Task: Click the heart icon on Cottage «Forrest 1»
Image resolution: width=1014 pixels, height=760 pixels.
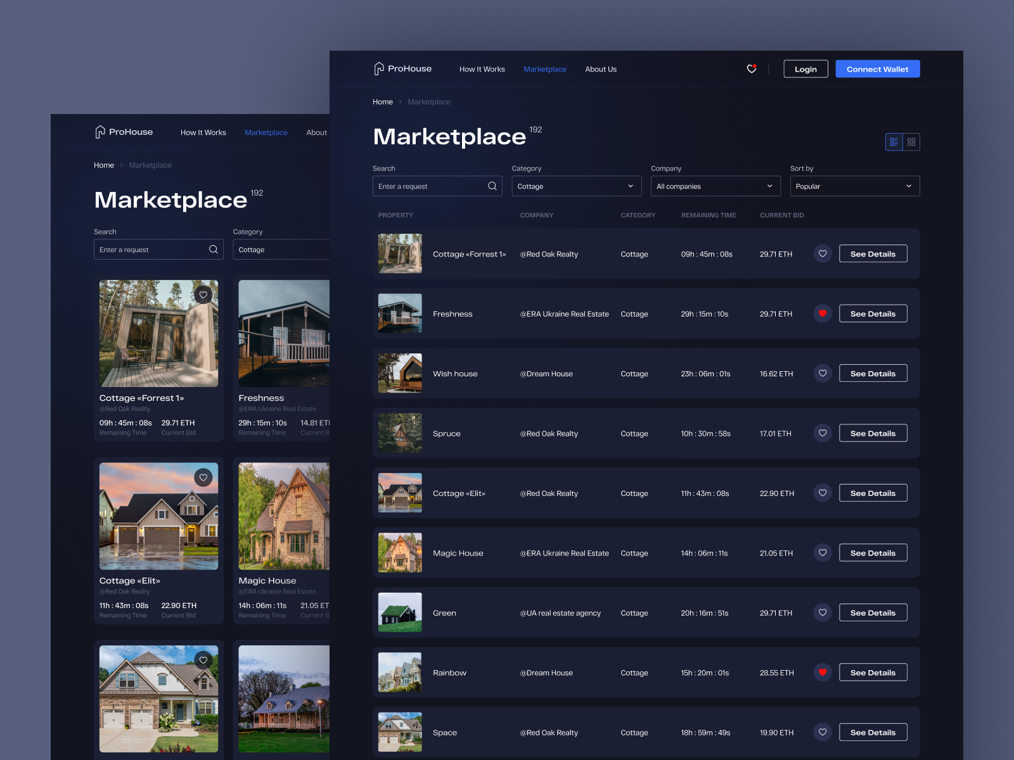Action: (x=823, y=253)
